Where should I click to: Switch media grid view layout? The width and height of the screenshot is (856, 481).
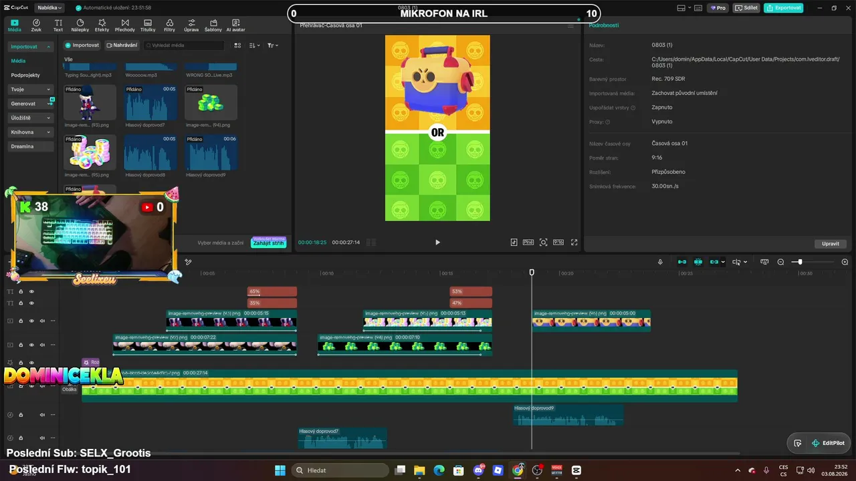(237, 45)
